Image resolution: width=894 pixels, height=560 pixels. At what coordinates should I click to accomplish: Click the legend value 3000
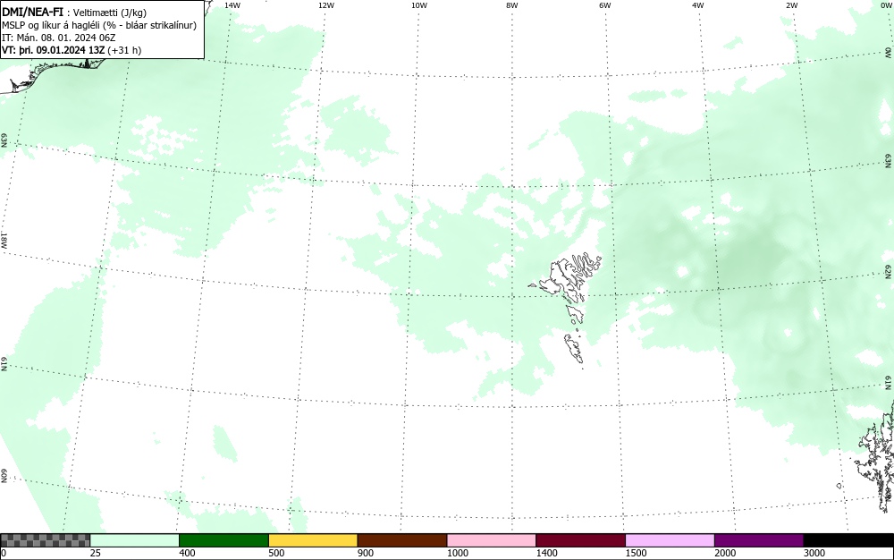click(x=814, y=553)
